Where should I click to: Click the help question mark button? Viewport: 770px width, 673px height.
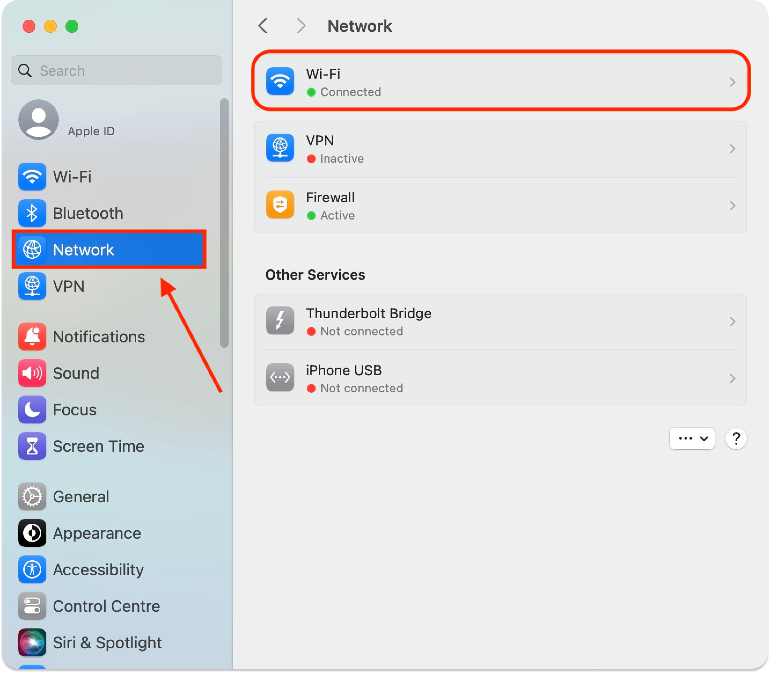coord(736,438)
